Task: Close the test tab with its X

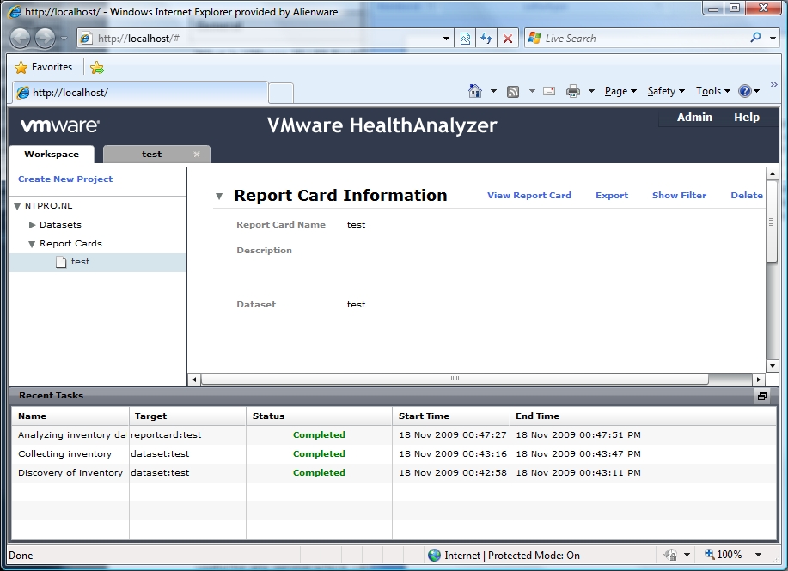Action: (x=197, y=155)
